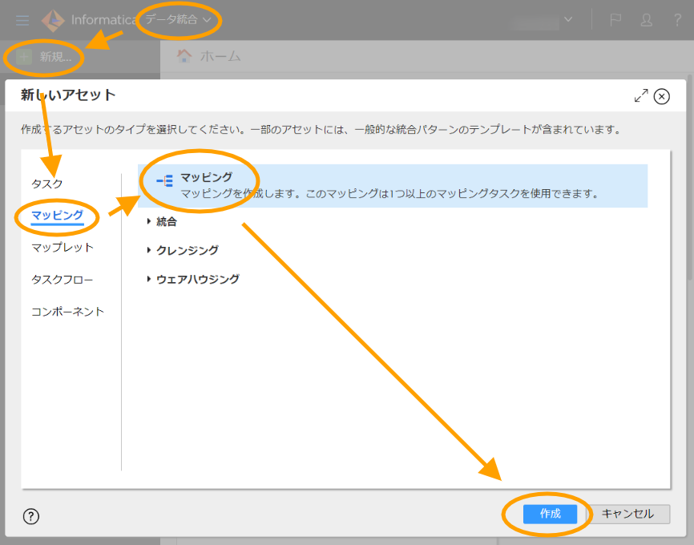Screen dimensions: 694x545
Task: Select the タスク asset category
Action: click(x=47, y=184)
